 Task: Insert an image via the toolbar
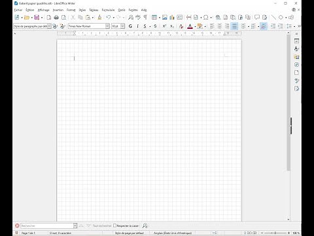pyautogui.click(x=165, y=17)
